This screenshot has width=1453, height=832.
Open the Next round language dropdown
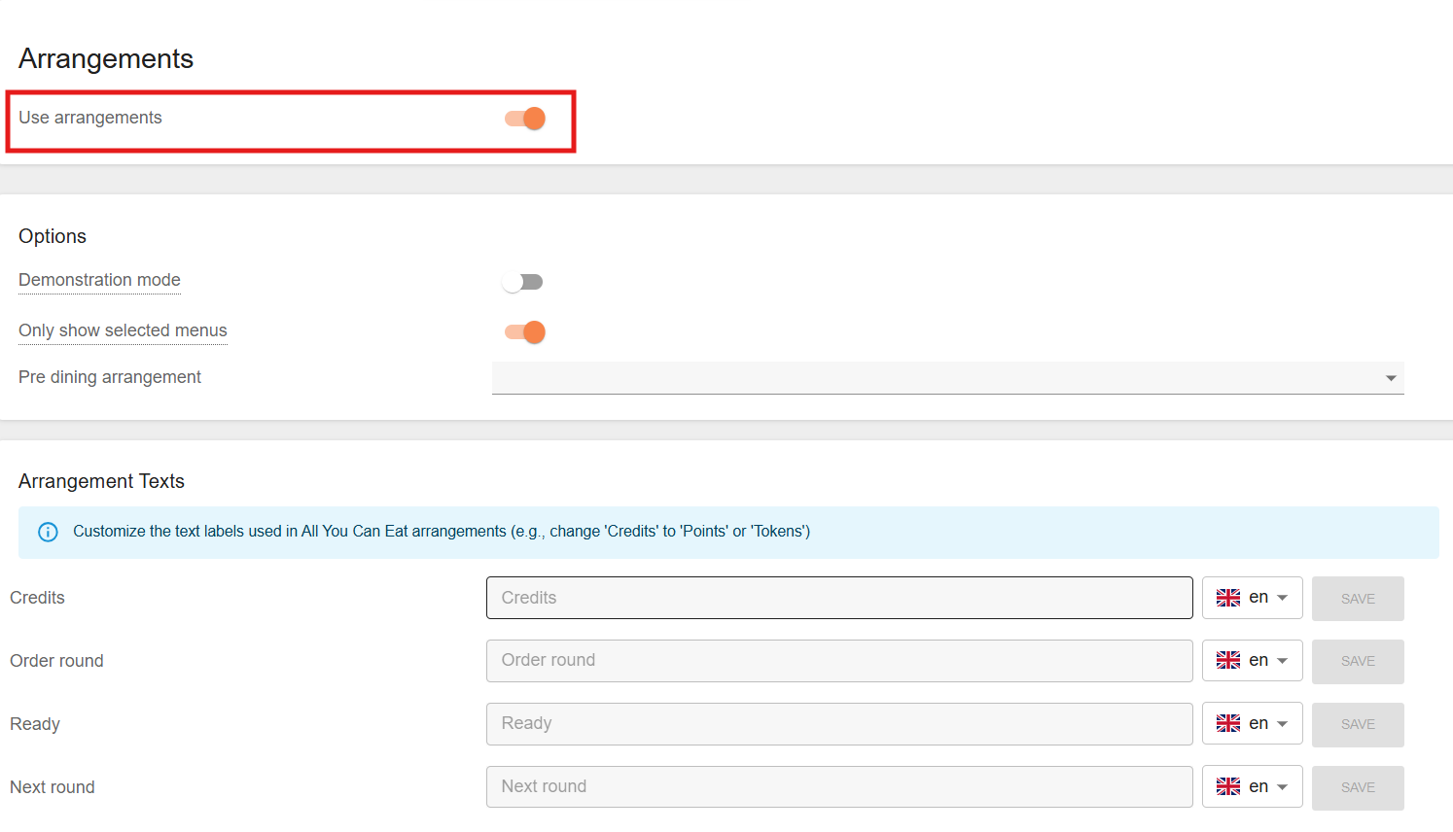coord(1253,787)
